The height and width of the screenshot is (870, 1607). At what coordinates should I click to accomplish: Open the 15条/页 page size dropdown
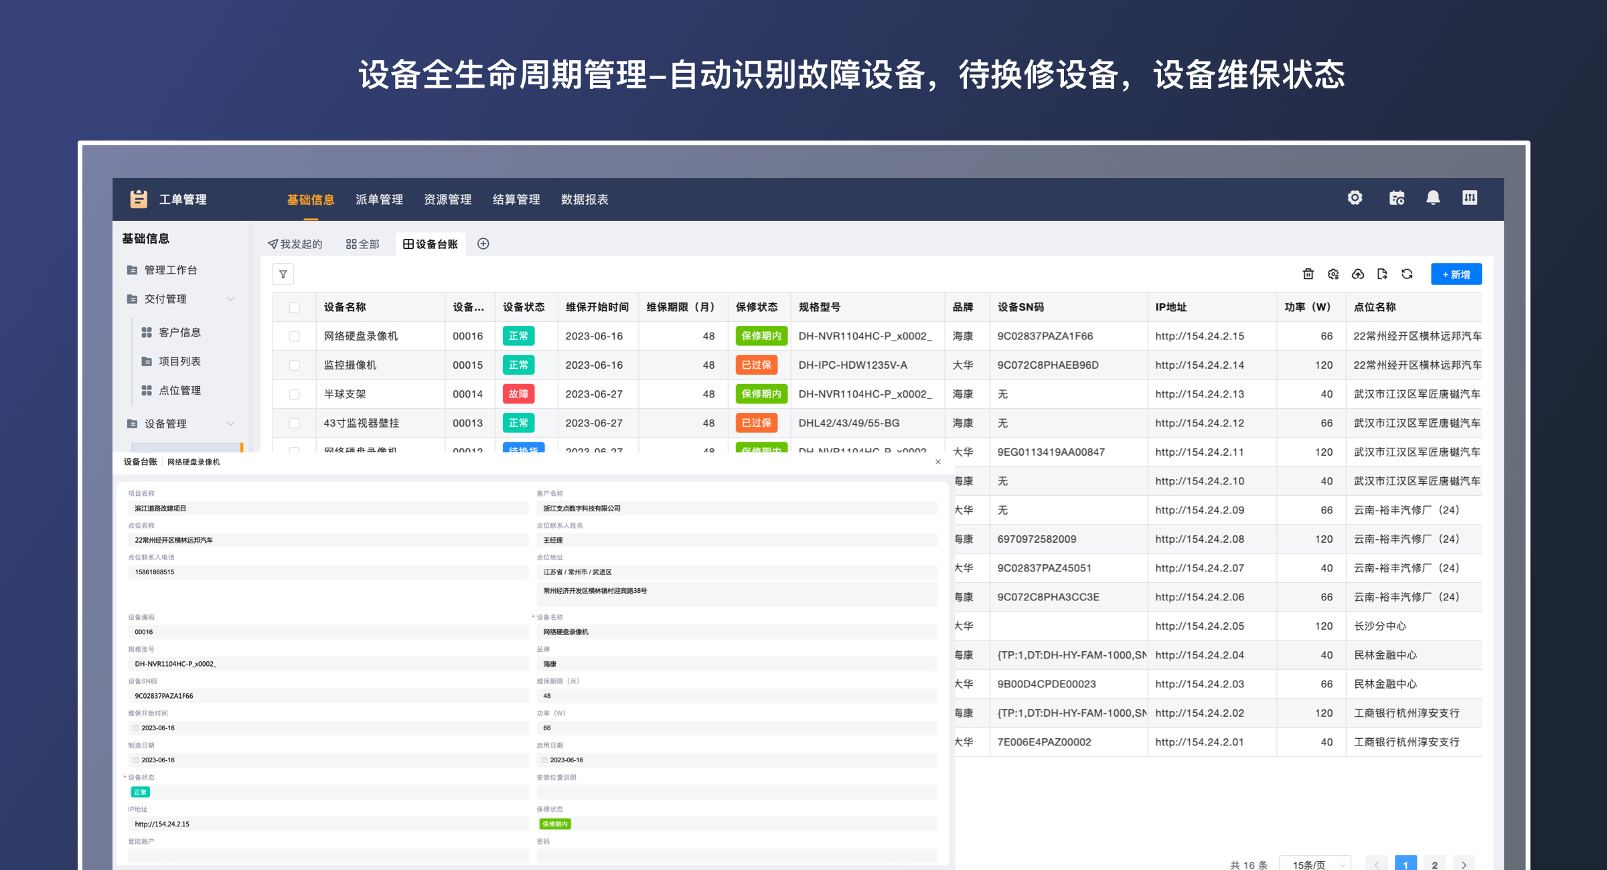(1314, 863)
